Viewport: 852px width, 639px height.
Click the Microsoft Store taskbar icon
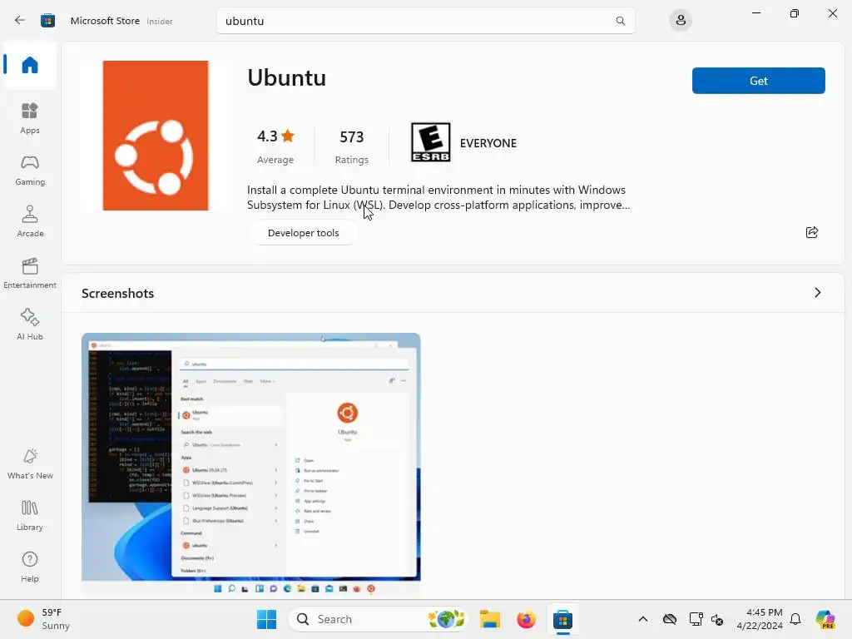(x=563, y=619)
